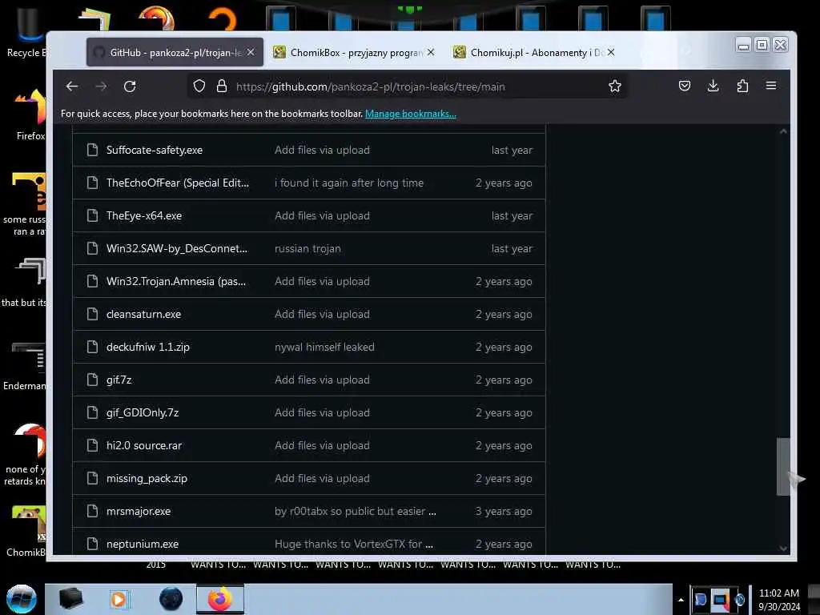Open neptunium.exe file

pyautogui.click(x=143, y=544)
